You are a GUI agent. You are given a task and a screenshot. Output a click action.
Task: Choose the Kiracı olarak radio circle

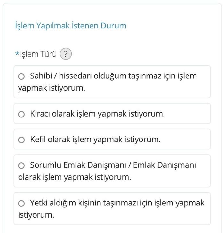pyautogui.click(x=21, y=114)
